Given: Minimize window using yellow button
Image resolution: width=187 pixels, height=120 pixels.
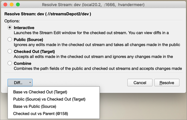Looking at the screenshot, I should (x=12, y=5).
